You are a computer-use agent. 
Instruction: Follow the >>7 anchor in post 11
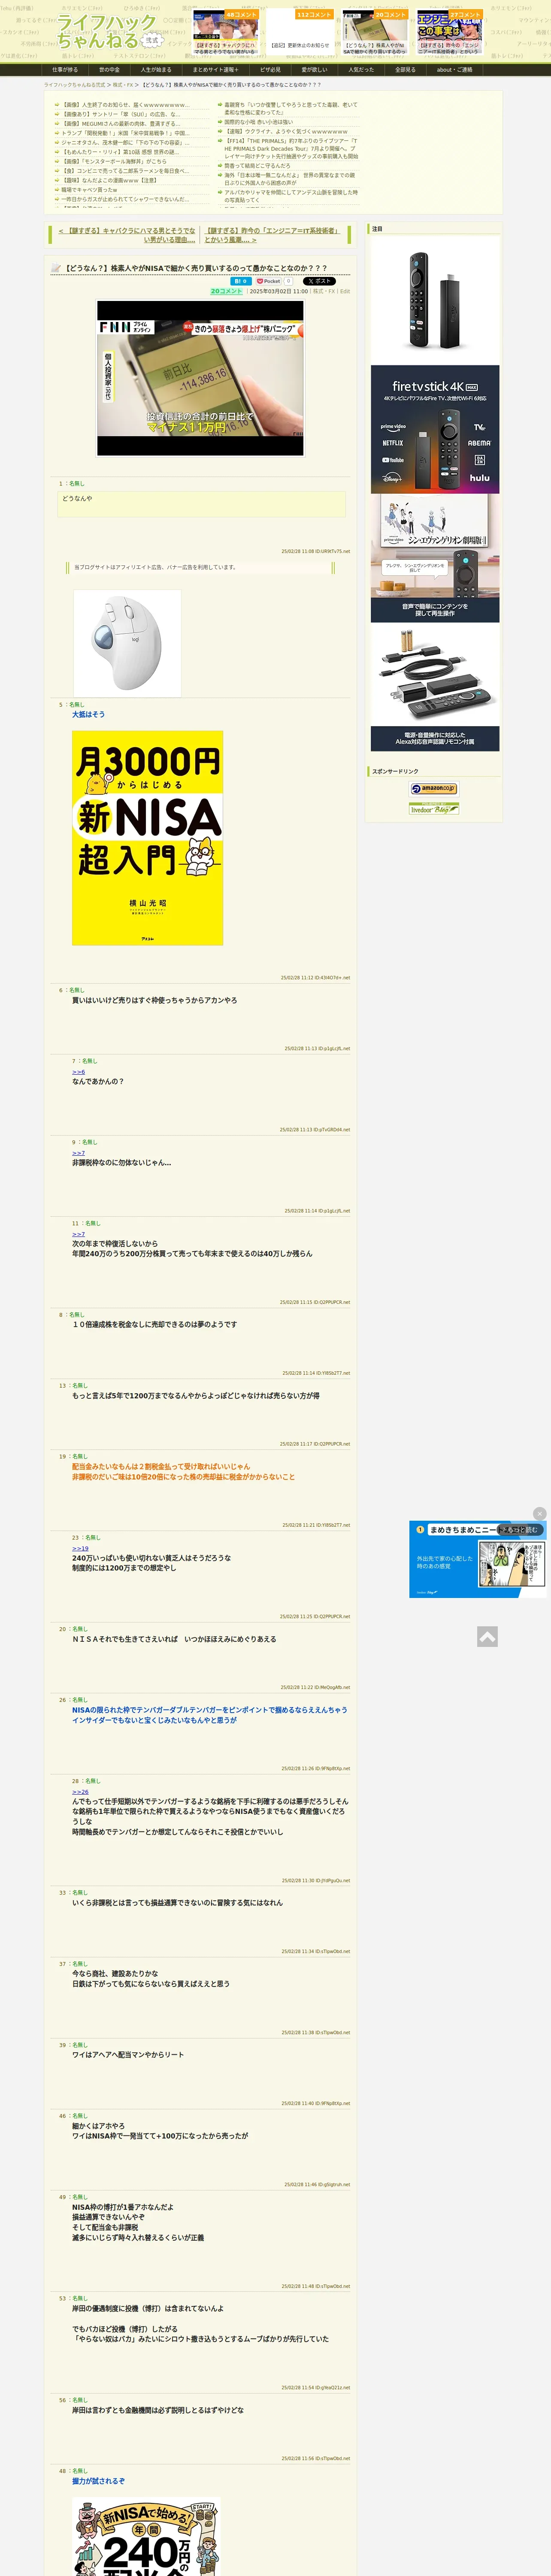pyautogui.click(x=78, y=1233)
